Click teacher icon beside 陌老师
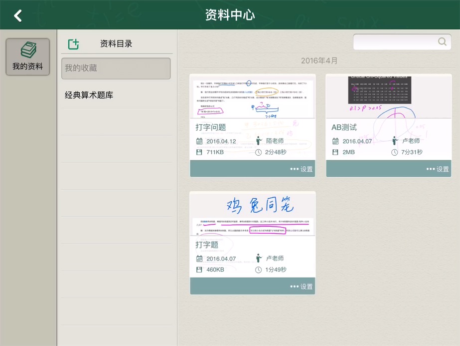This screenshot has width=460, height=346. 259,141
